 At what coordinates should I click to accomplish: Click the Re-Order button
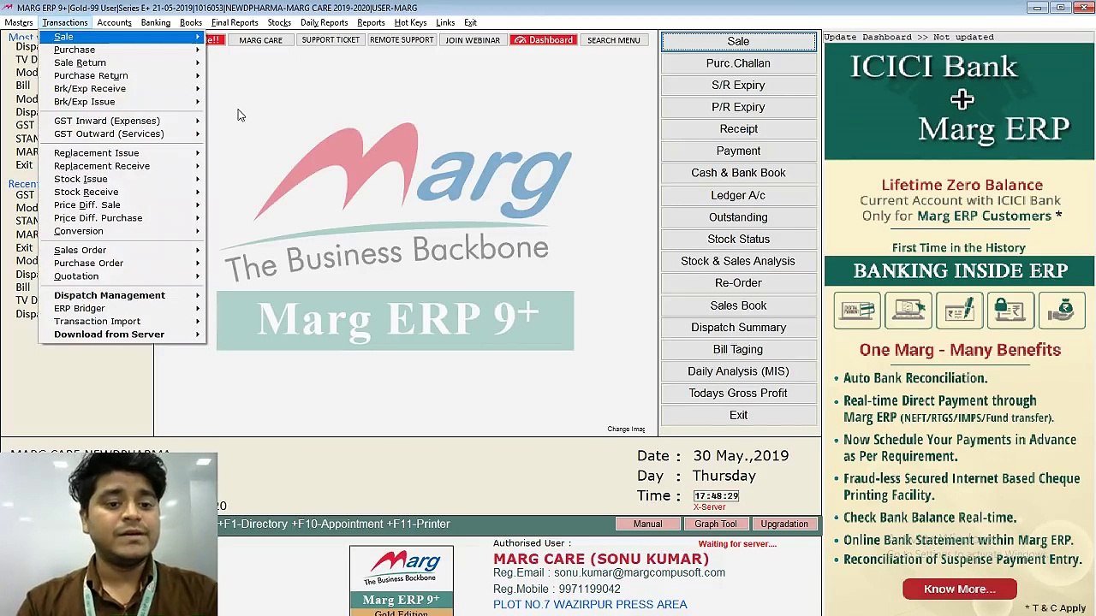point(738,283)
